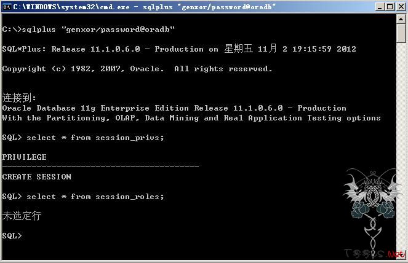Image resolution: width=408 pixels, height=263 pixels.
Task: Open the cmd.exe system menu icon
Action: [7, 7]
